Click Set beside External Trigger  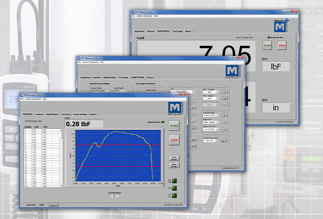click(x=225, y=115)
